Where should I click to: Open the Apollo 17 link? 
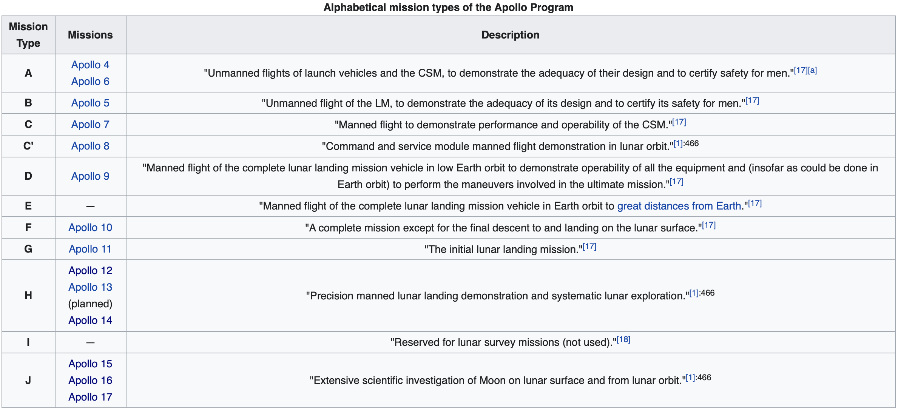pos(90,397)
